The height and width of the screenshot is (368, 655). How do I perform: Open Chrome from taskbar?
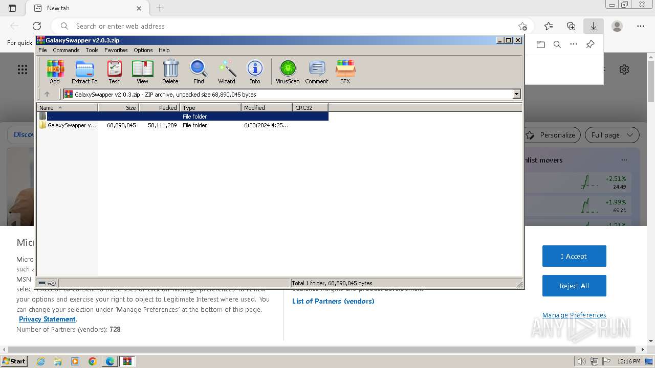[93, 361]
